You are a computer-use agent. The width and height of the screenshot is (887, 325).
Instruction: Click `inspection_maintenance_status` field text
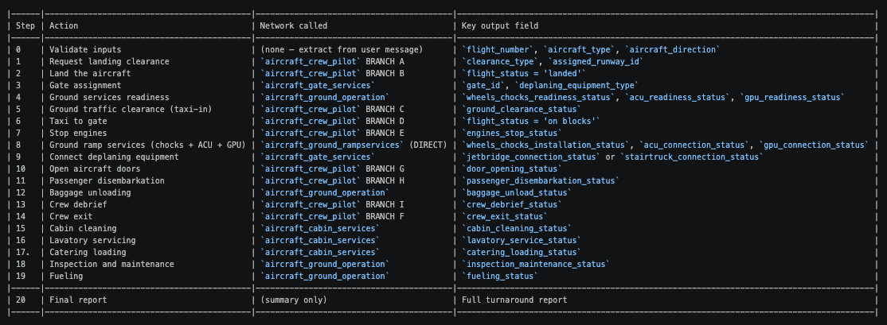[536, 264]
